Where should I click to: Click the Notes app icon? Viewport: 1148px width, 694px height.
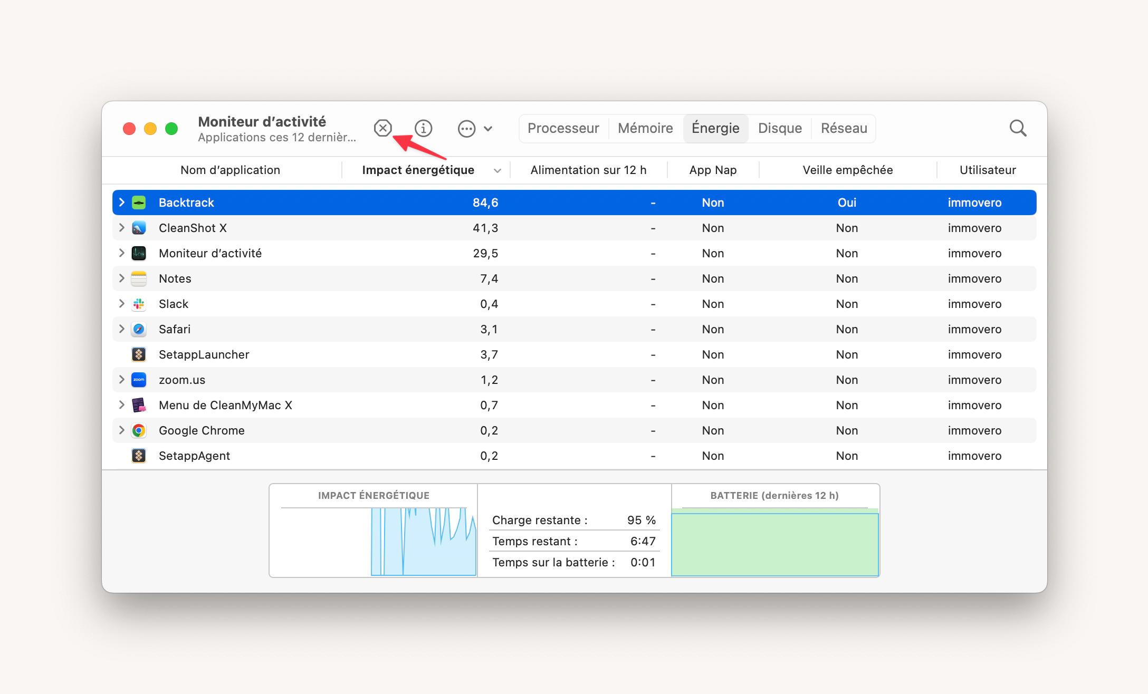coord(139,278)
